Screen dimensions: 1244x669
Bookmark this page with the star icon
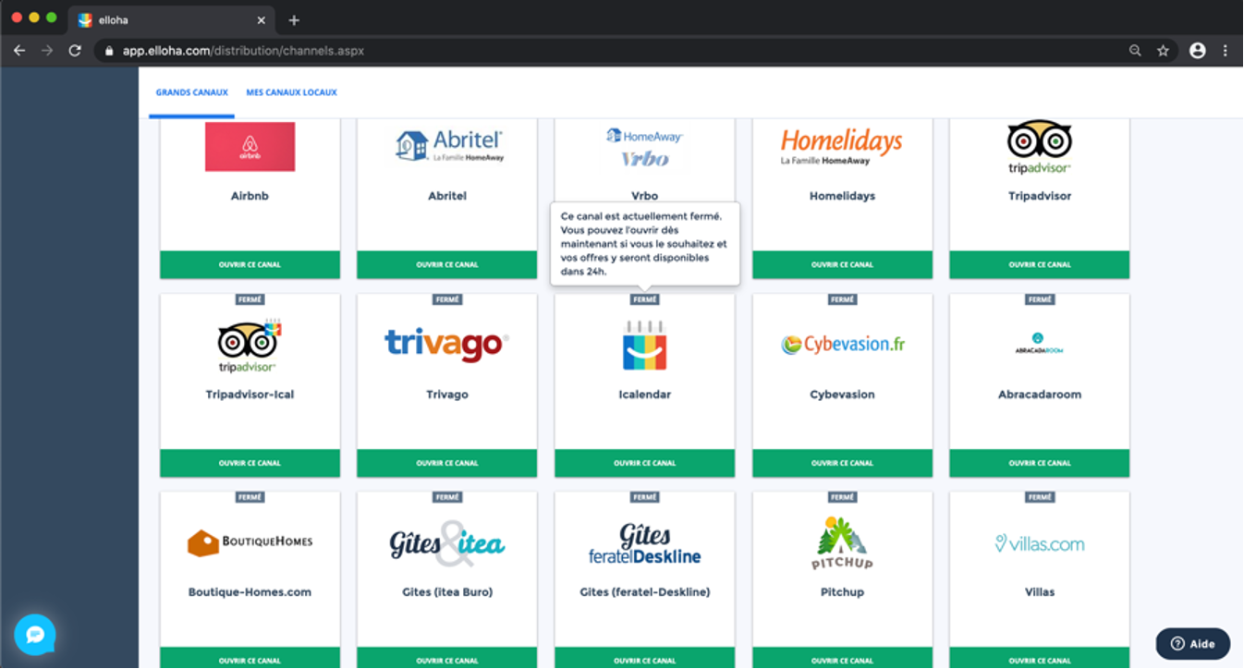(x=1164, y=51)
